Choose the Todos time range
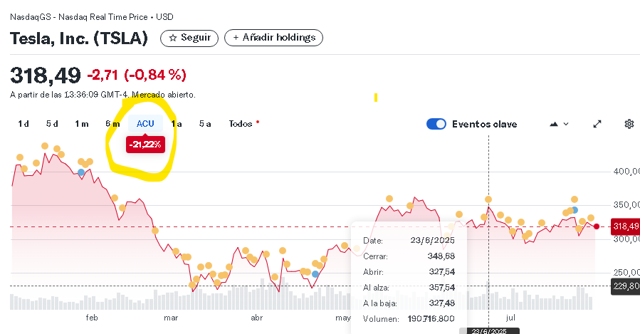The height and width of the screenshot is (334, 640). tap(241, 124)
